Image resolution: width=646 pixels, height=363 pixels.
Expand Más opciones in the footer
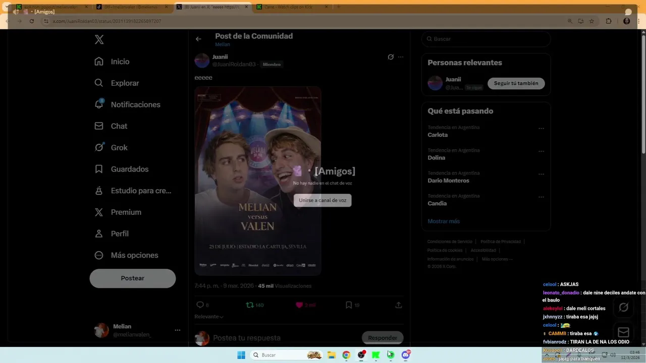(497, 259)
